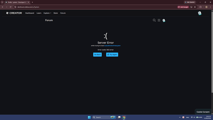Open the Chrome three-dot menu
This screenshot has height=120, width=213.
pyautogui.click(x=211, y=7)
